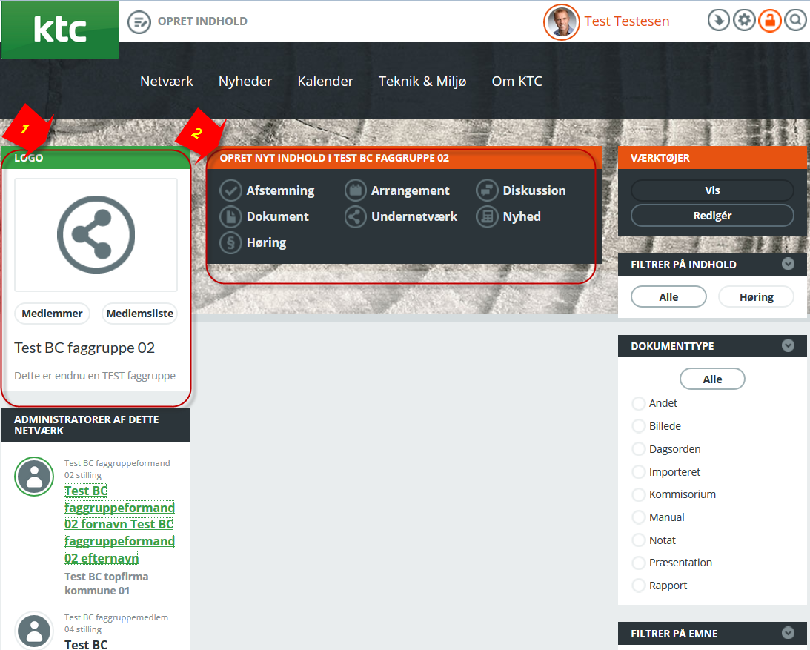Click the Arrangement calendar icon
810x650 pixels.
click(356, 190)
